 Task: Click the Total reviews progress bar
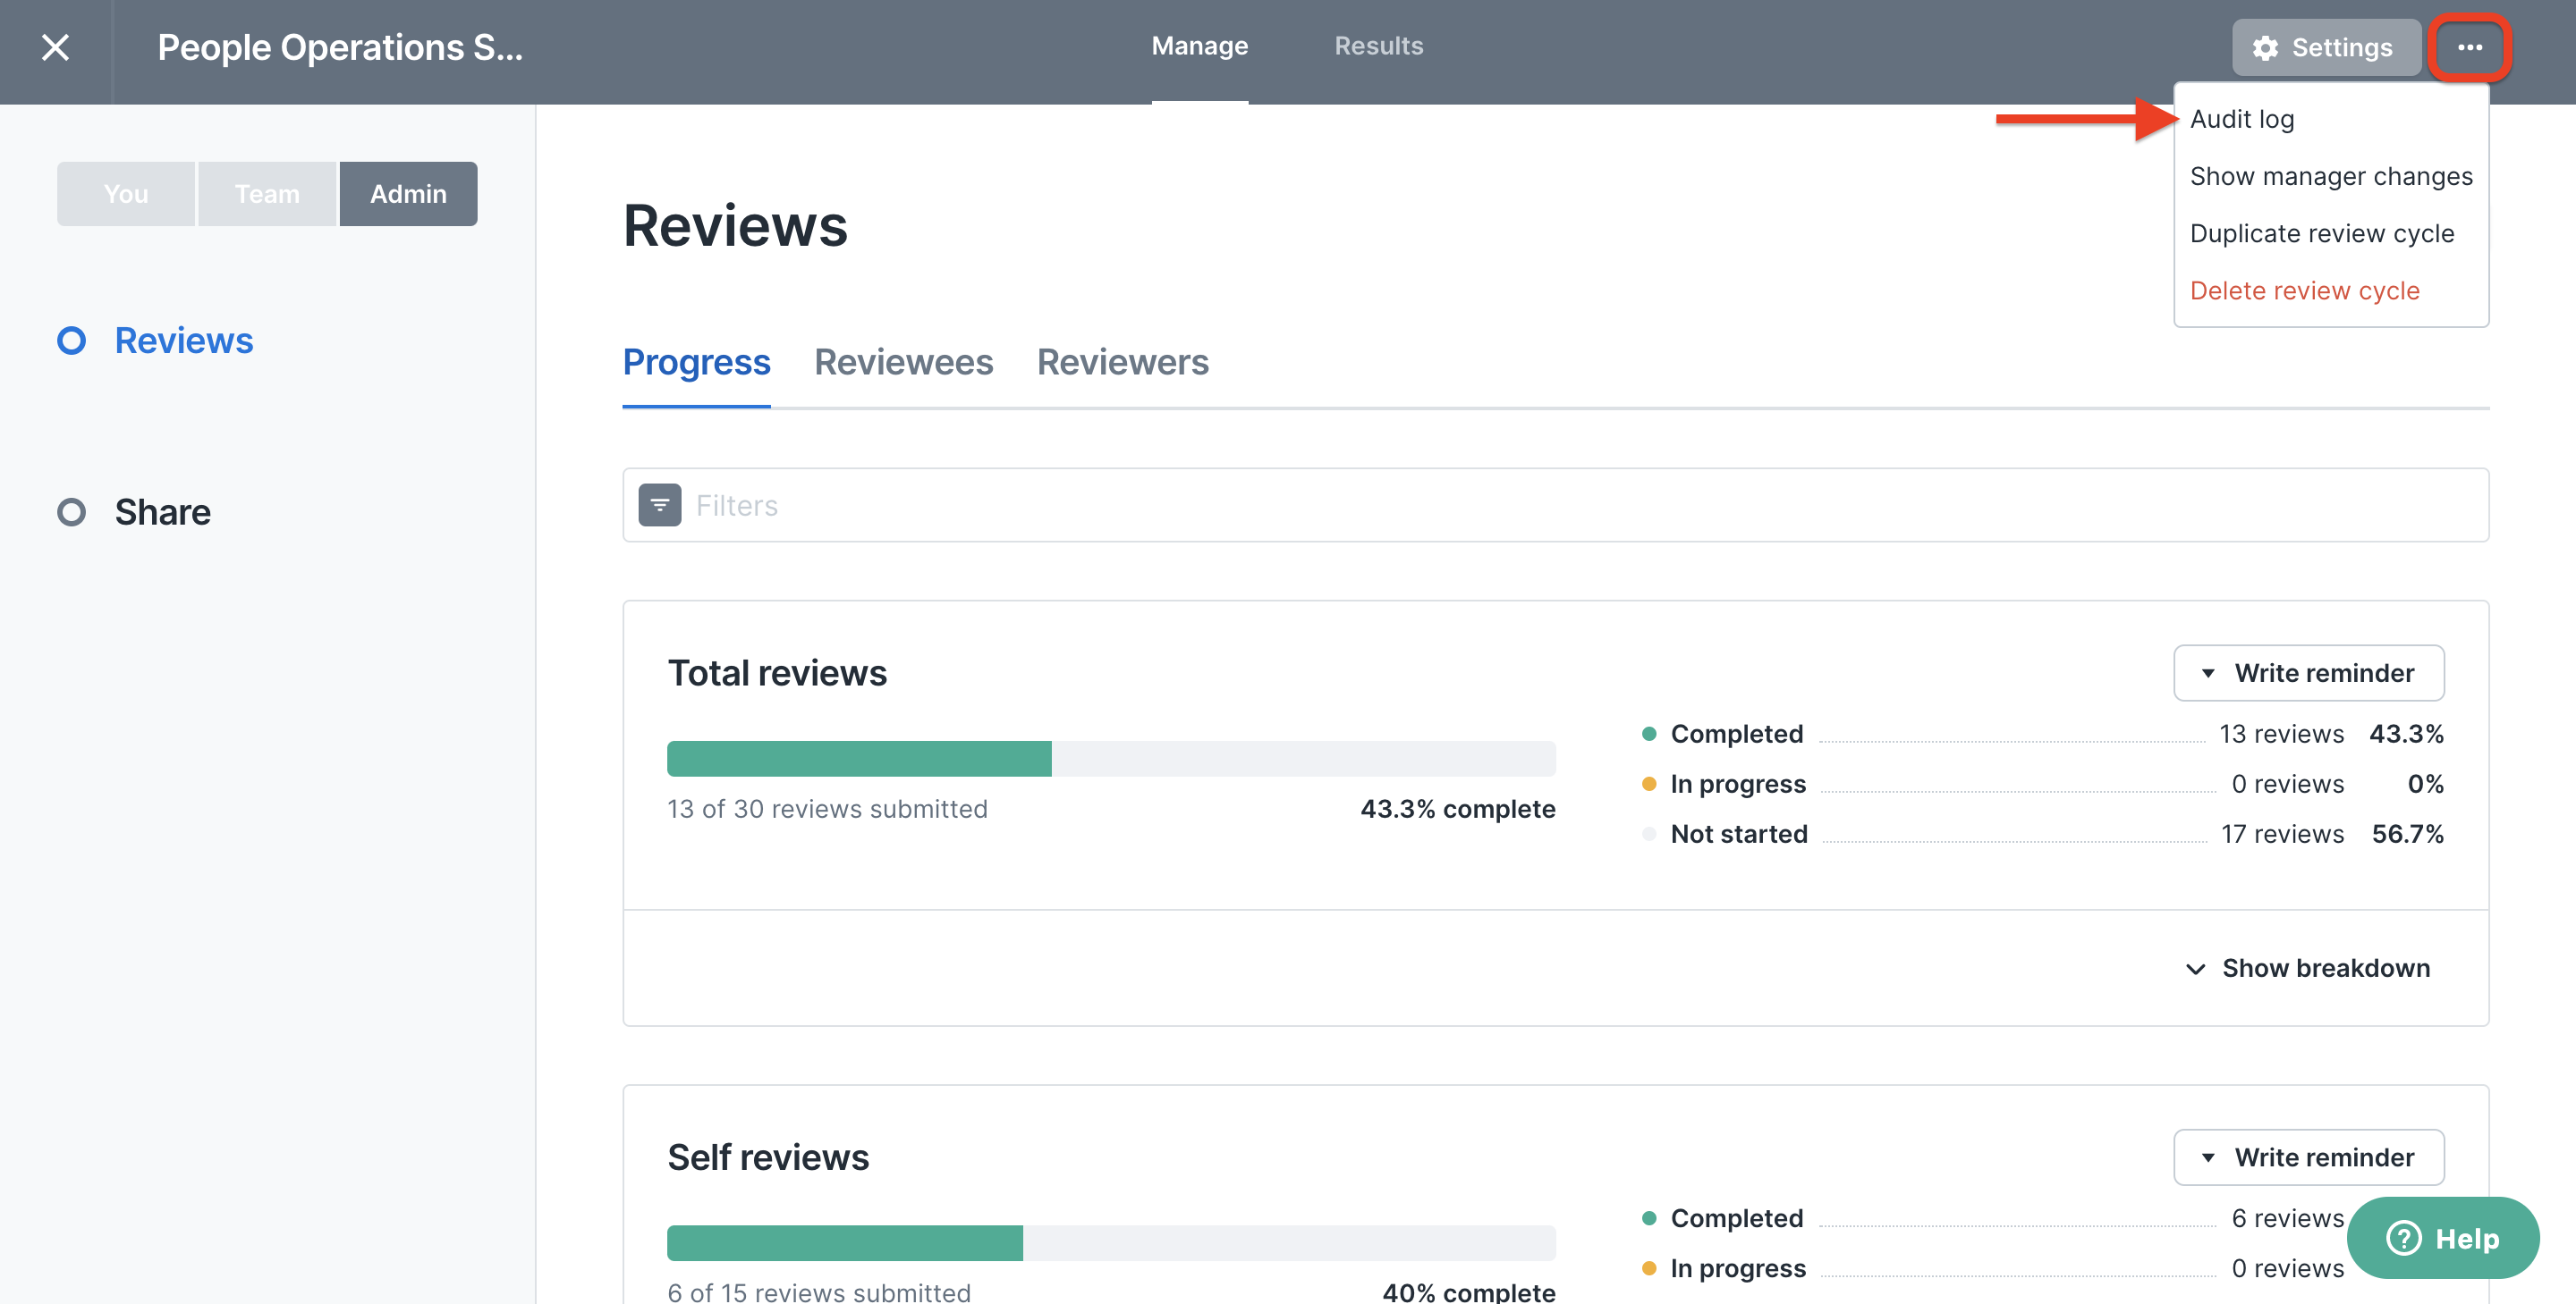coord(1112,759)
